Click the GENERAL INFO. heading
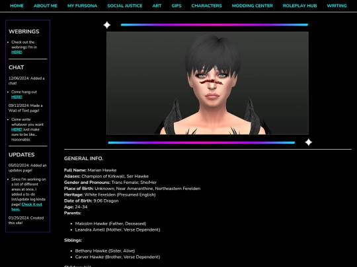This screenshot has height=267, width=357. click(x=83, y=158)
